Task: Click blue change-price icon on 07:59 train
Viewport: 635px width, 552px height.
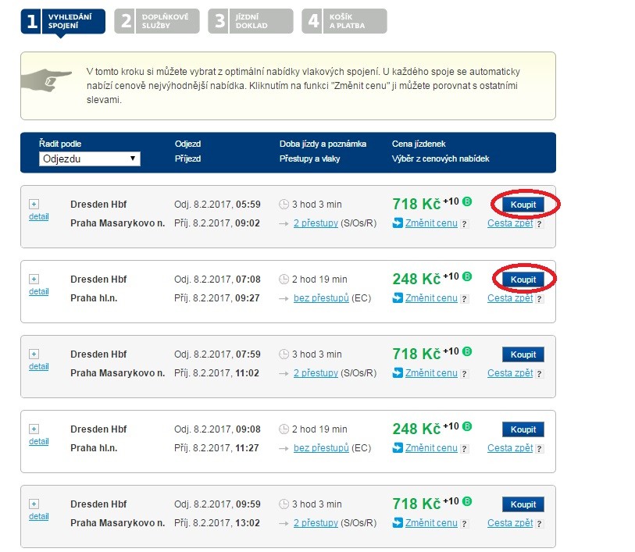Action: pyautogui.click(x=398, y=373)
